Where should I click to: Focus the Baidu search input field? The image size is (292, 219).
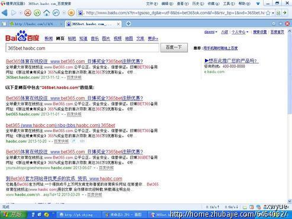(x=82, y=48)
